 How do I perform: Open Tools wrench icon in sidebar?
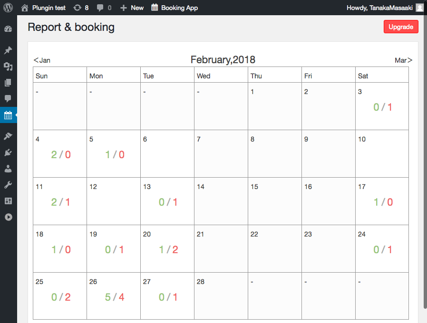(x=8, y=185)
